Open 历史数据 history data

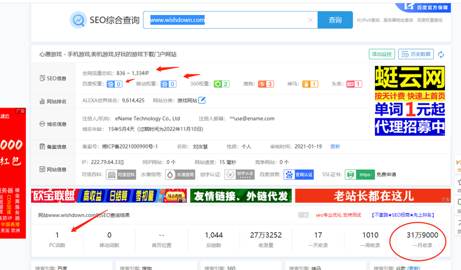click(416, 54)
